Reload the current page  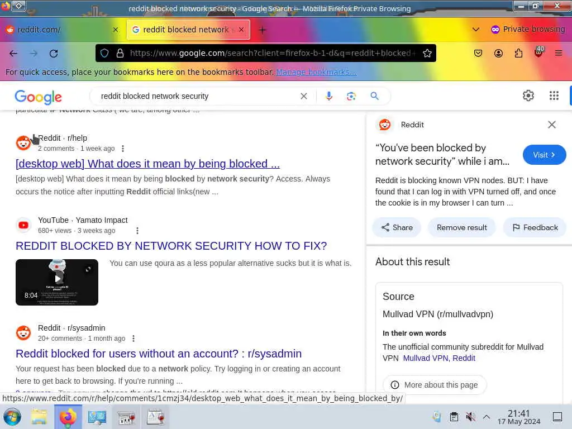coord(54,54)
